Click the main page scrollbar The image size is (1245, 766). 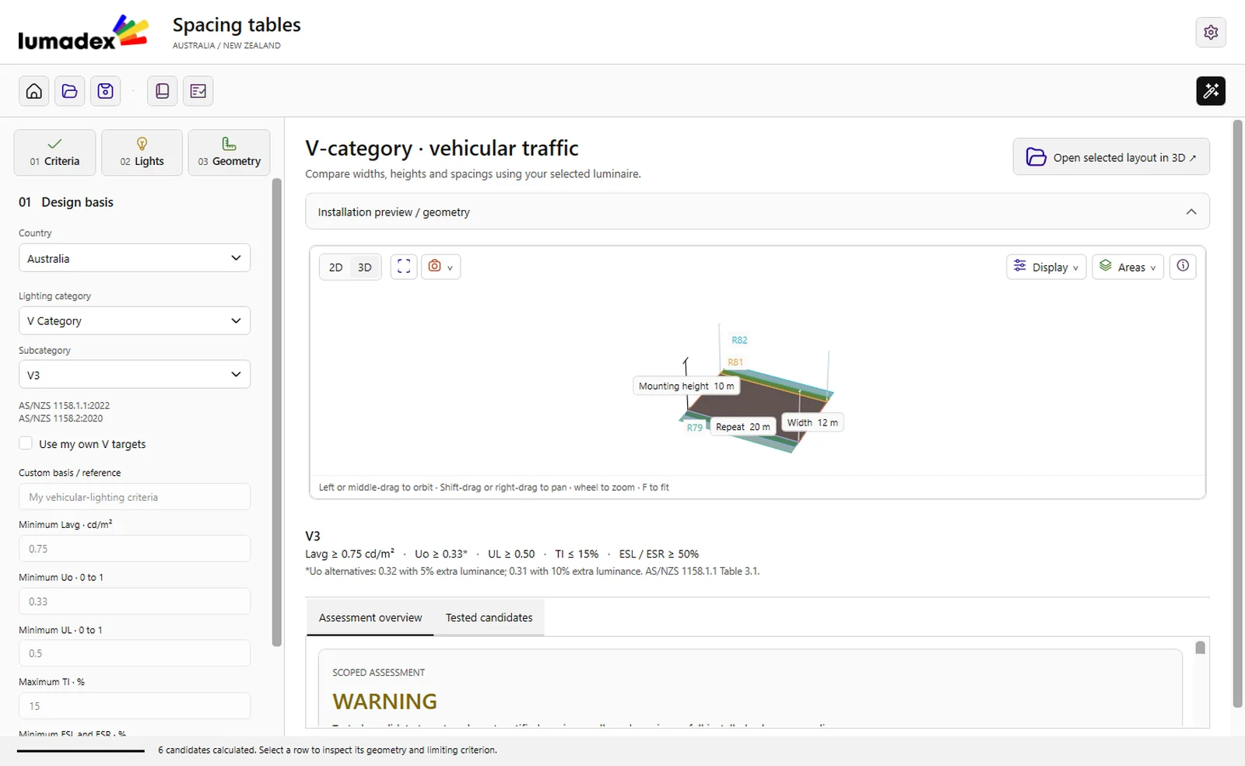tap(1237, 414)
